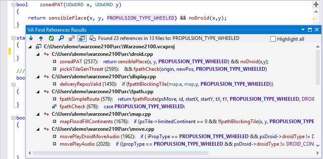
Task: Click the C++ file icon beside display.cpp
Action: coord(46,77)
